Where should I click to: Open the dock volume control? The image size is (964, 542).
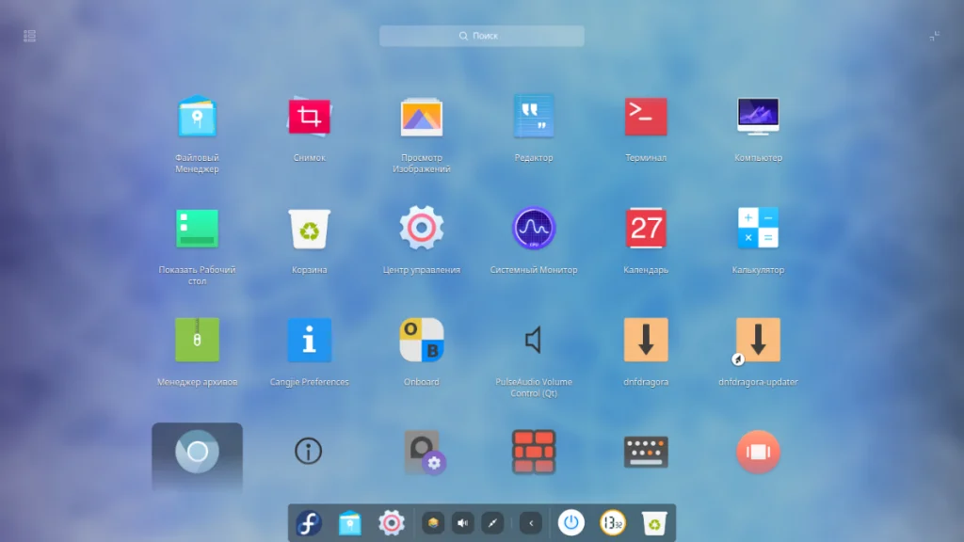click(462, 523)
